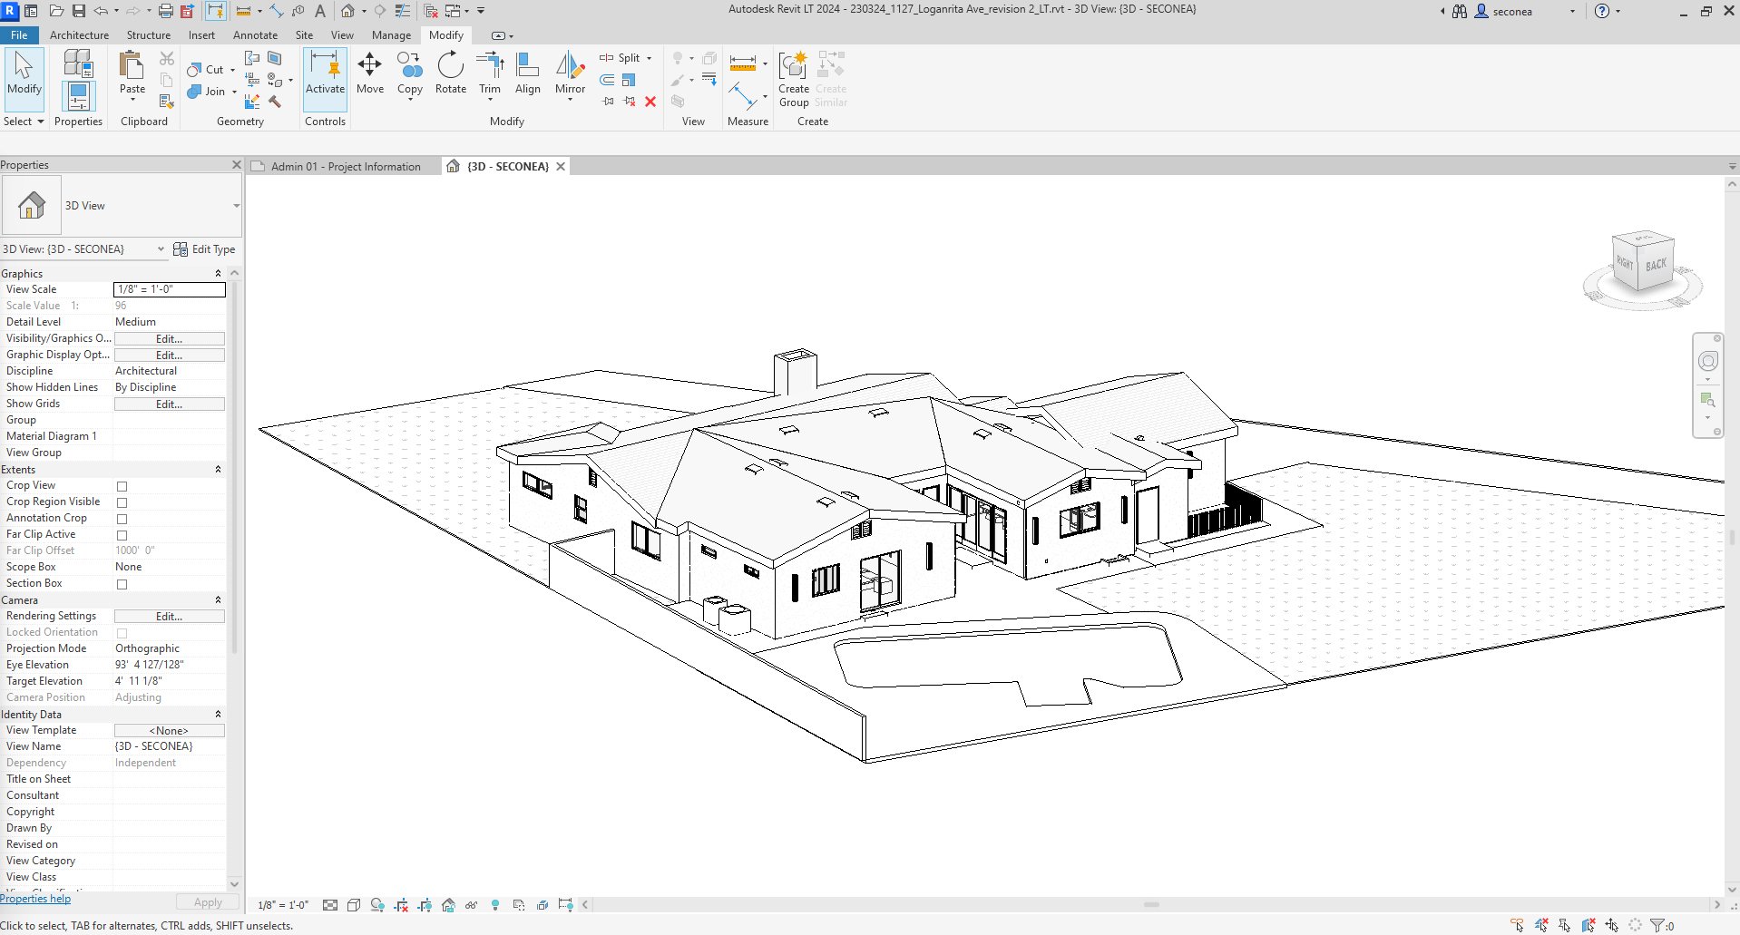1740x935 pixels.
Task: Enable the Annotation Crop checkbox
Action: coord(122,519)
